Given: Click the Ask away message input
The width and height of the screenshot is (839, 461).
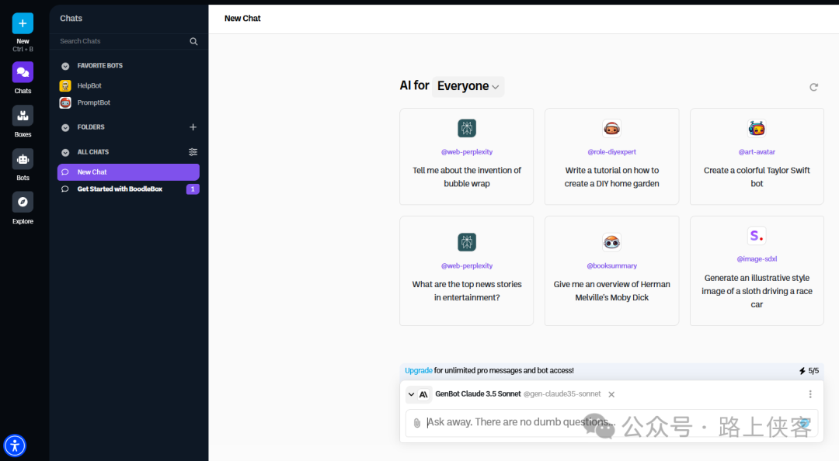Looking at the screenshot, I should coord(611,422).
